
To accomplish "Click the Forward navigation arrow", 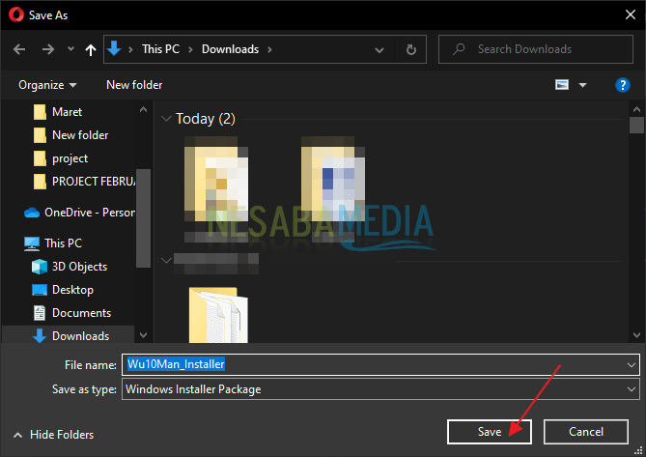I will pos(46,49).
